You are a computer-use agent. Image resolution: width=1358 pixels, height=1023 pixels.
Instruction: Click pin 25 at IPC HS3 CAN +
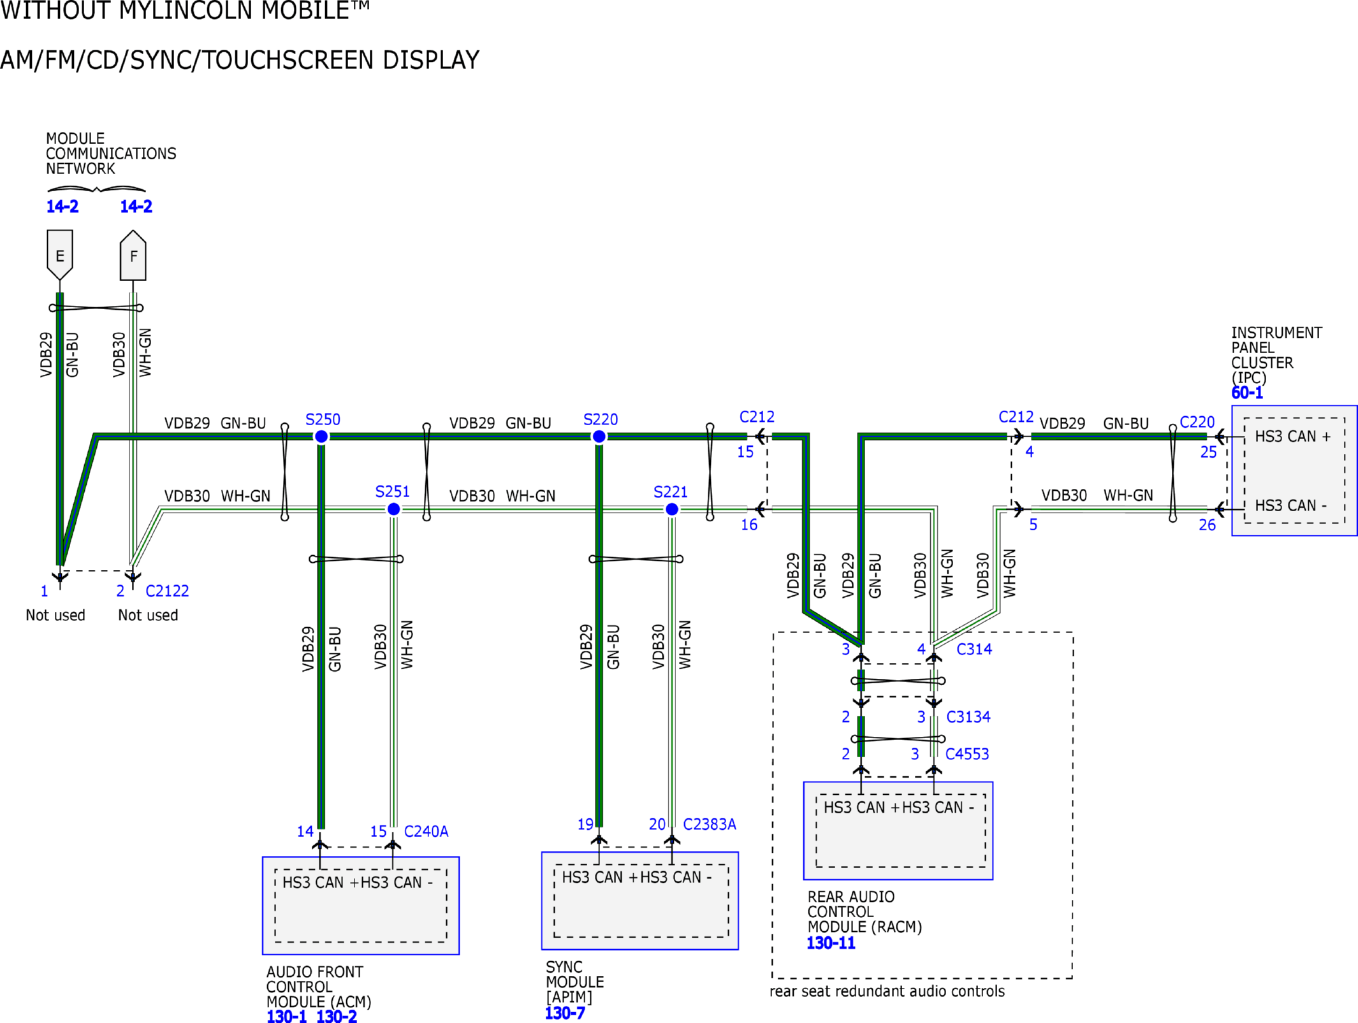point(1208,452)
